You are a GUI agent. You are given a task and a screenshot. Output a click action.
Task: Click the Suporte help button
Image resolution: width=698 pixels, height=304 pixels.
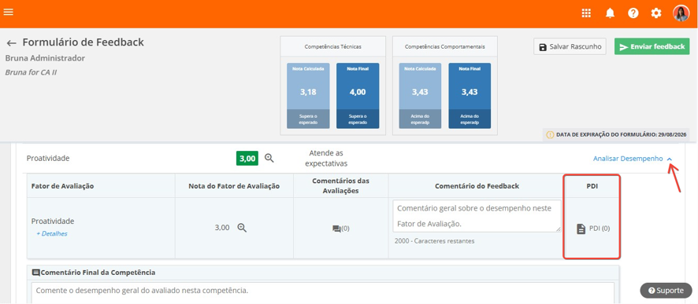666,291
